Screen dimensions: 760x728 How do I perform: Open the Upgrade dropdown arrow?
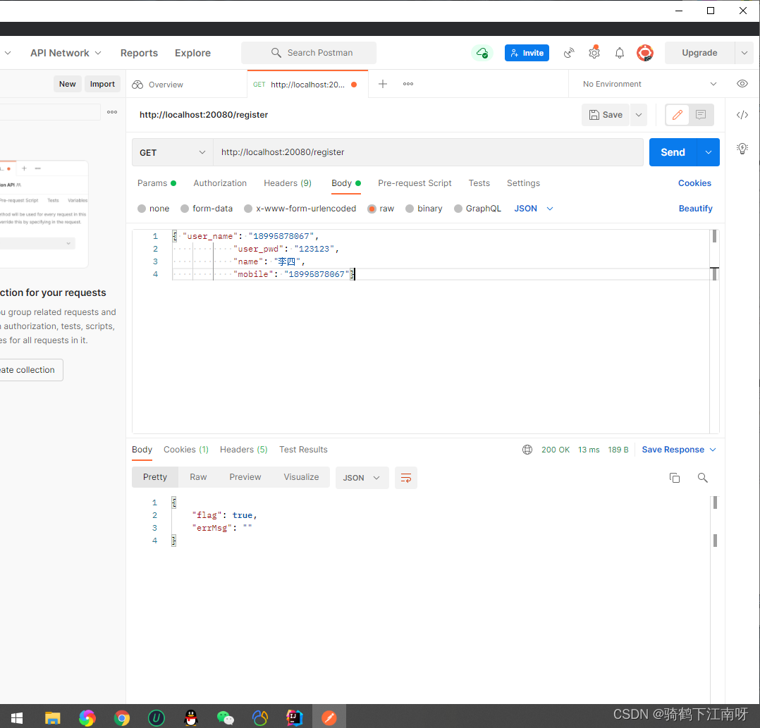(744, 53)
